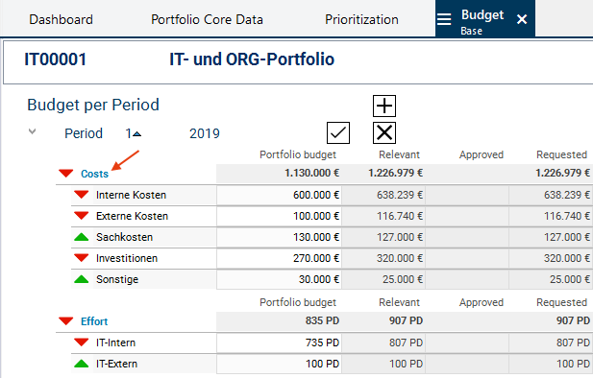
Task: Click the checkmark confirm icon beside 2019
Action: (338, 133)
